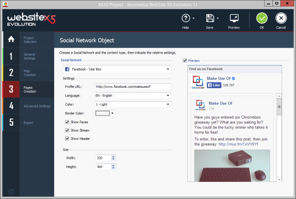Click the '1 hr' post timestamp
This screenshot has width=296, height=199.
pos(211,109)
